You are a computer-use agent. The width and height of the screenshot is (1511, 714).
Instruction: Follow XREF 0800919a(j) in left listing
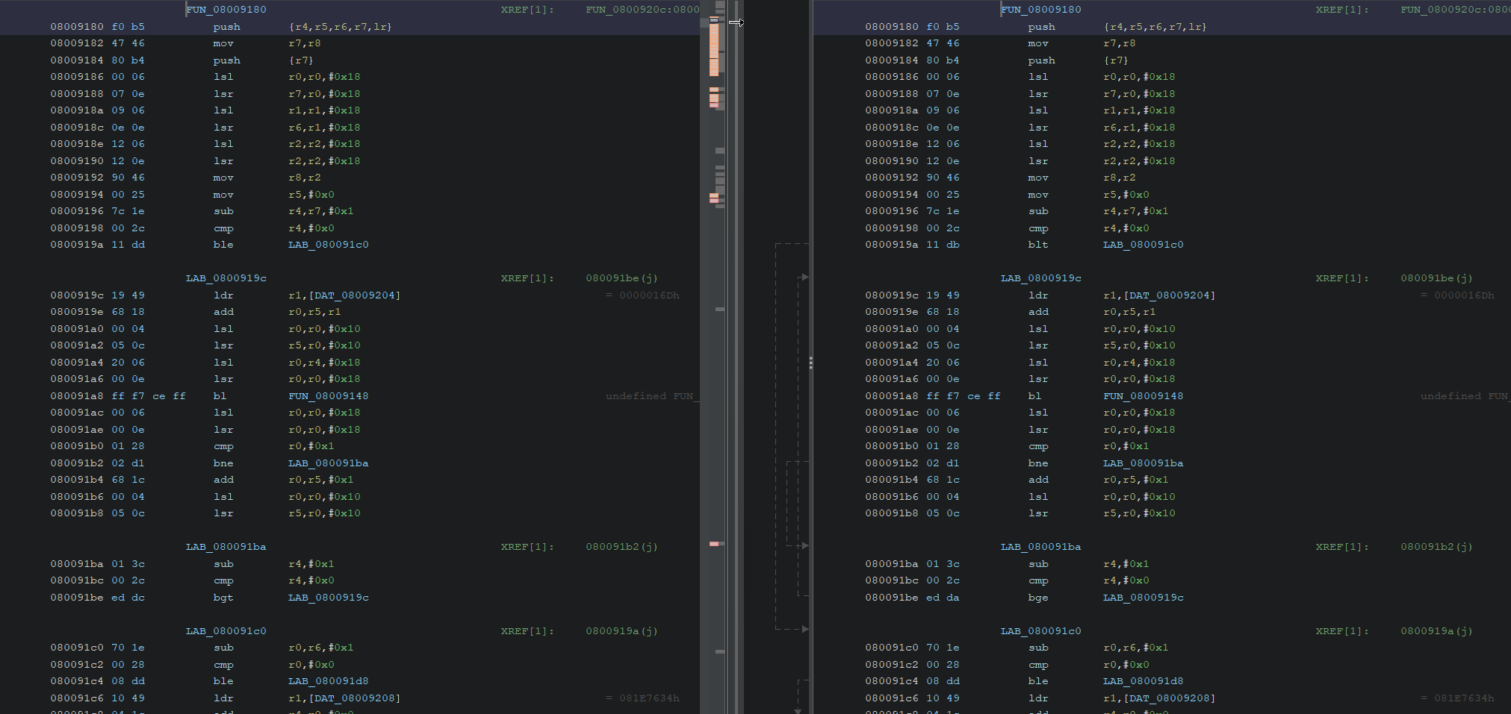pyautogui.click(x=621, y=631)
